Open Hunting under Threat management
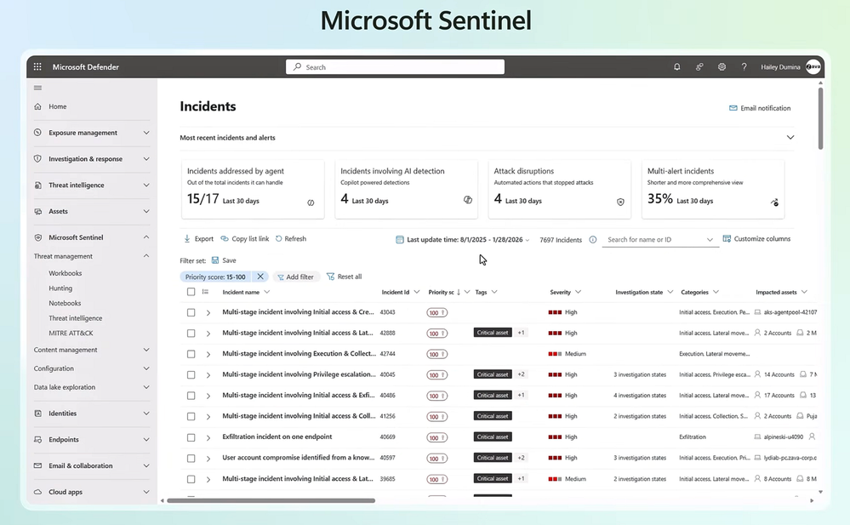The width and height of the screenshot is (850, 525). click(60, 288)
